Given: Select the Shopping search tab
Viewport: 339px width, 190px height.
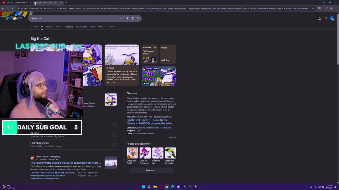Looking at the screenshot, I should coord(69,27).
